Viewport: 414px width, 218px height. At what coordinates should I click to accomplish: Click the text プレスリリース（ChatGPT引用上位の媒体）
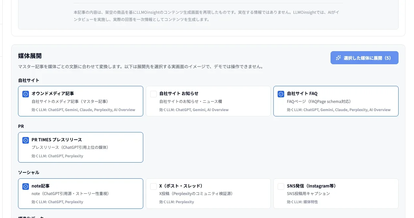pyautogui.click(x=70, y=148)
